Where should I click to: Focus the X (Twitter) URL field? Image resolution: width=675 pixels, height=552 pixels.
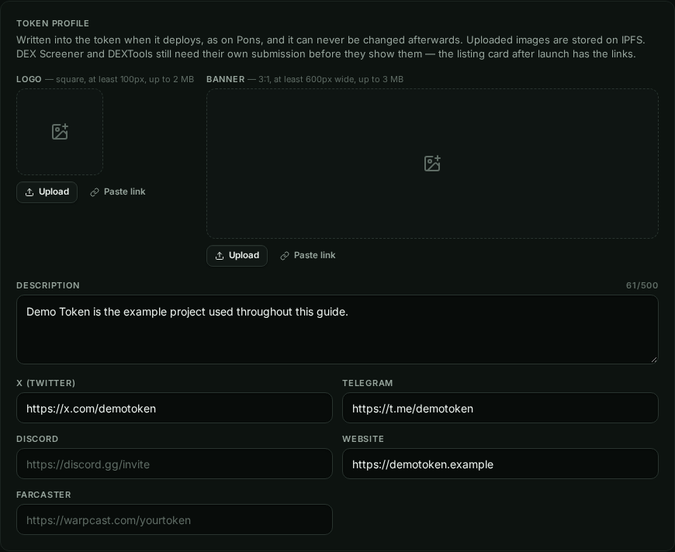(175, 408)
